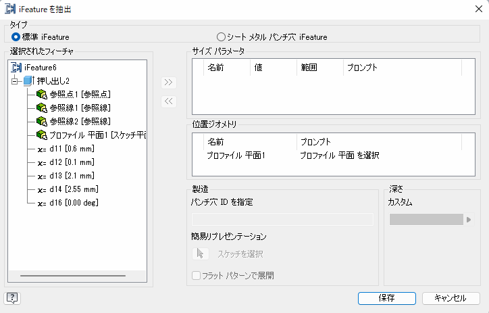The image size is (489, 313).
Task: Click 範囲 column header
Action: coord(320,68)
